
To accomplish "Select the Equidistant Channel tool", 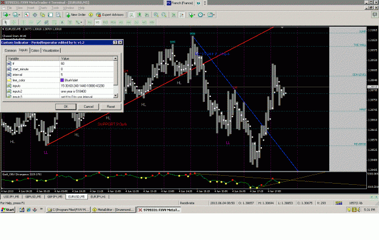I will [x=47, y=22].
